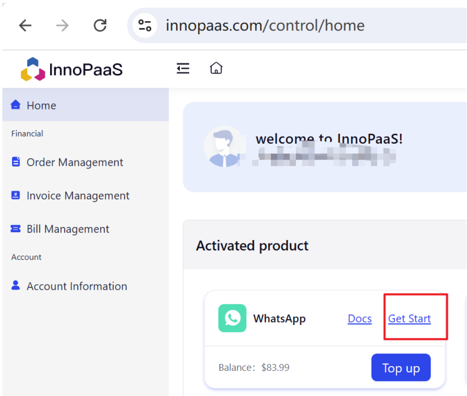Click the Order Management document icon
The width and height of the screenshot is (467, 396).
[x=16, y=162]
